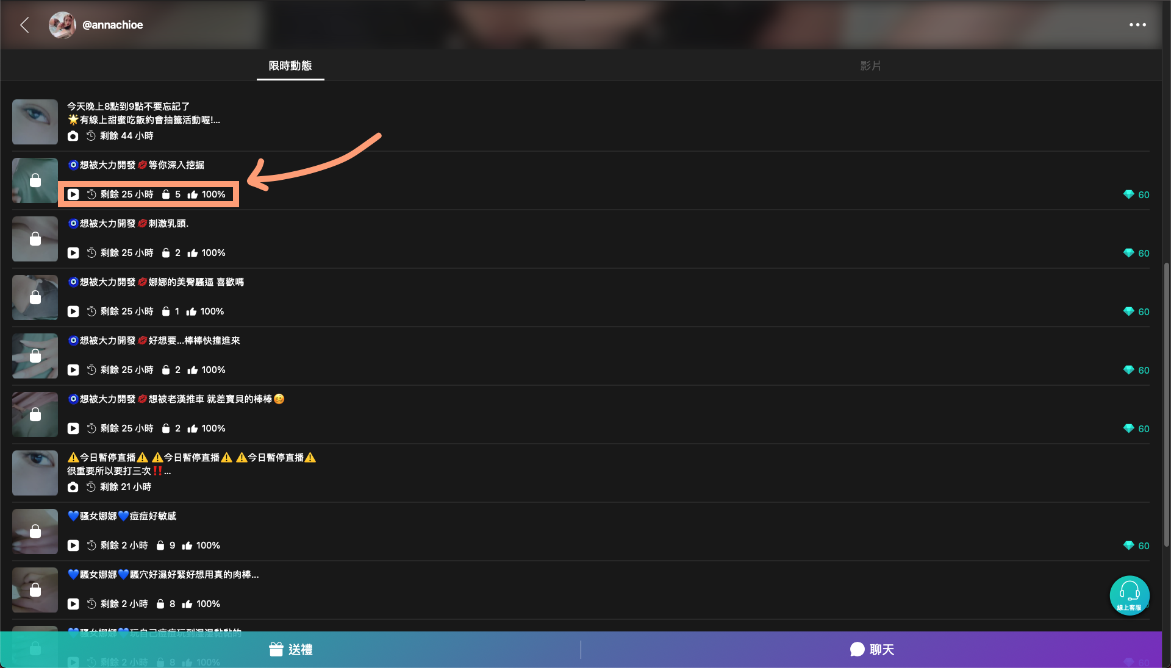Click diamond 60 price on 痘痘好敏感 row

click(1136, 545)
